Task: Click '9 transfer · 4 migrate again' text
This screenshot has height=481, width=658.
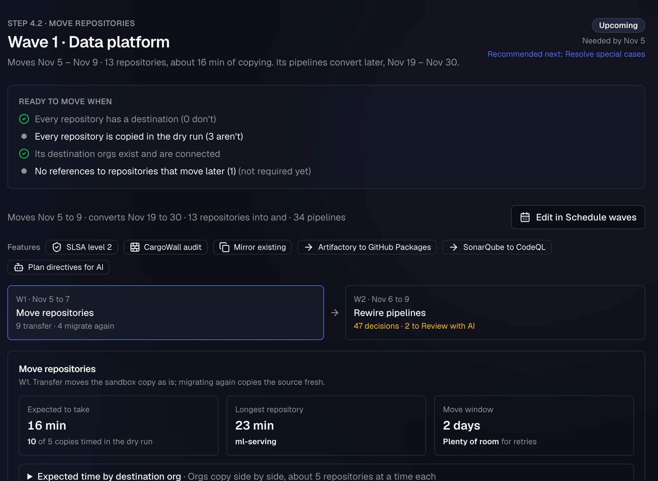Action: click(x=65, y=326)
